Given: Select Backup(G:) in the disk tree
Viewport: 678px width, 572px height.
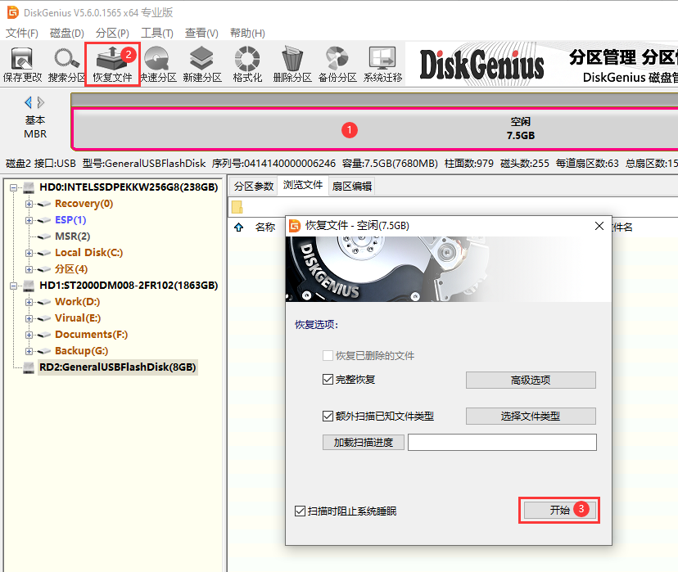Looking at the screenshot, I should coord(81,351).
